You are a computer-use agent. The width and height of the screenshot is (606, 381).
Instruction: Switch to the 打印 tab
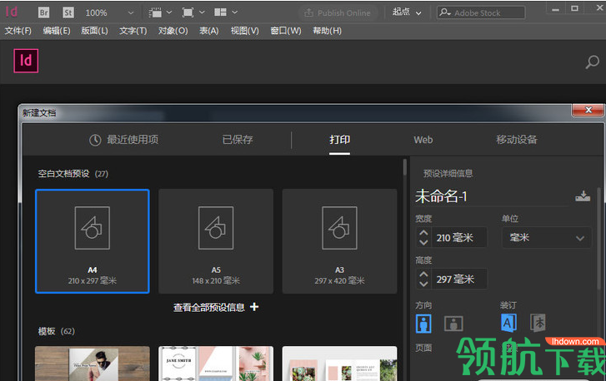click(x=340, y=140)
